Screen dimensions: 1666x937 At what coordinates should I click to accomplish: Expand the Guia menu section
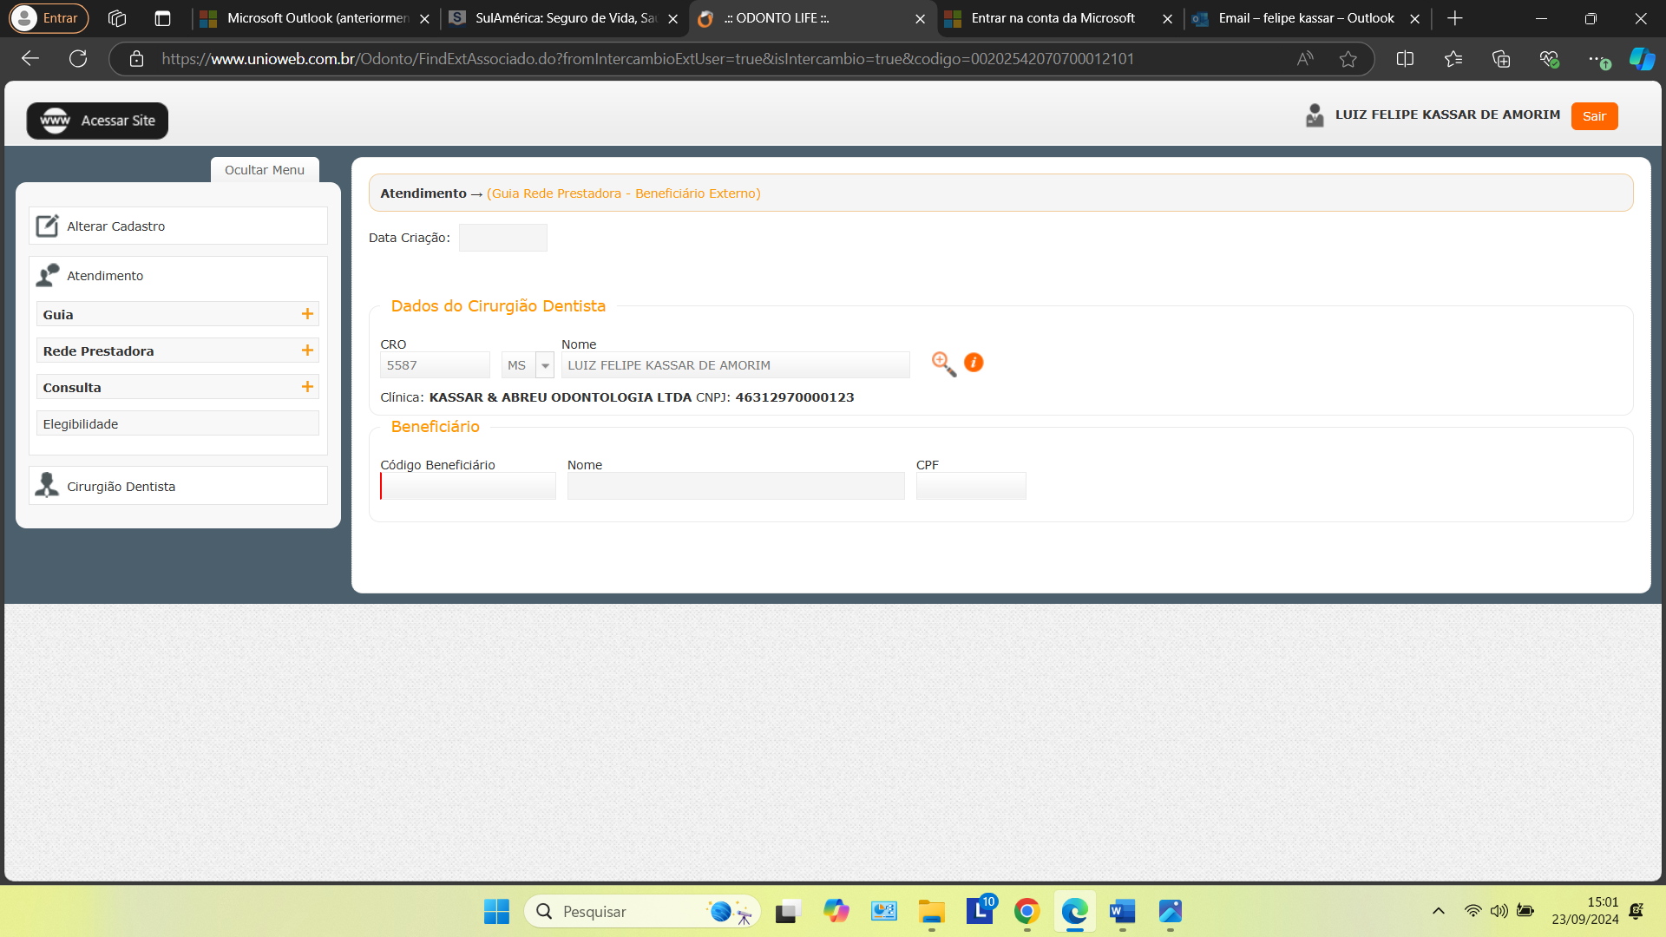pyautogui.click(x=307, y=314)
